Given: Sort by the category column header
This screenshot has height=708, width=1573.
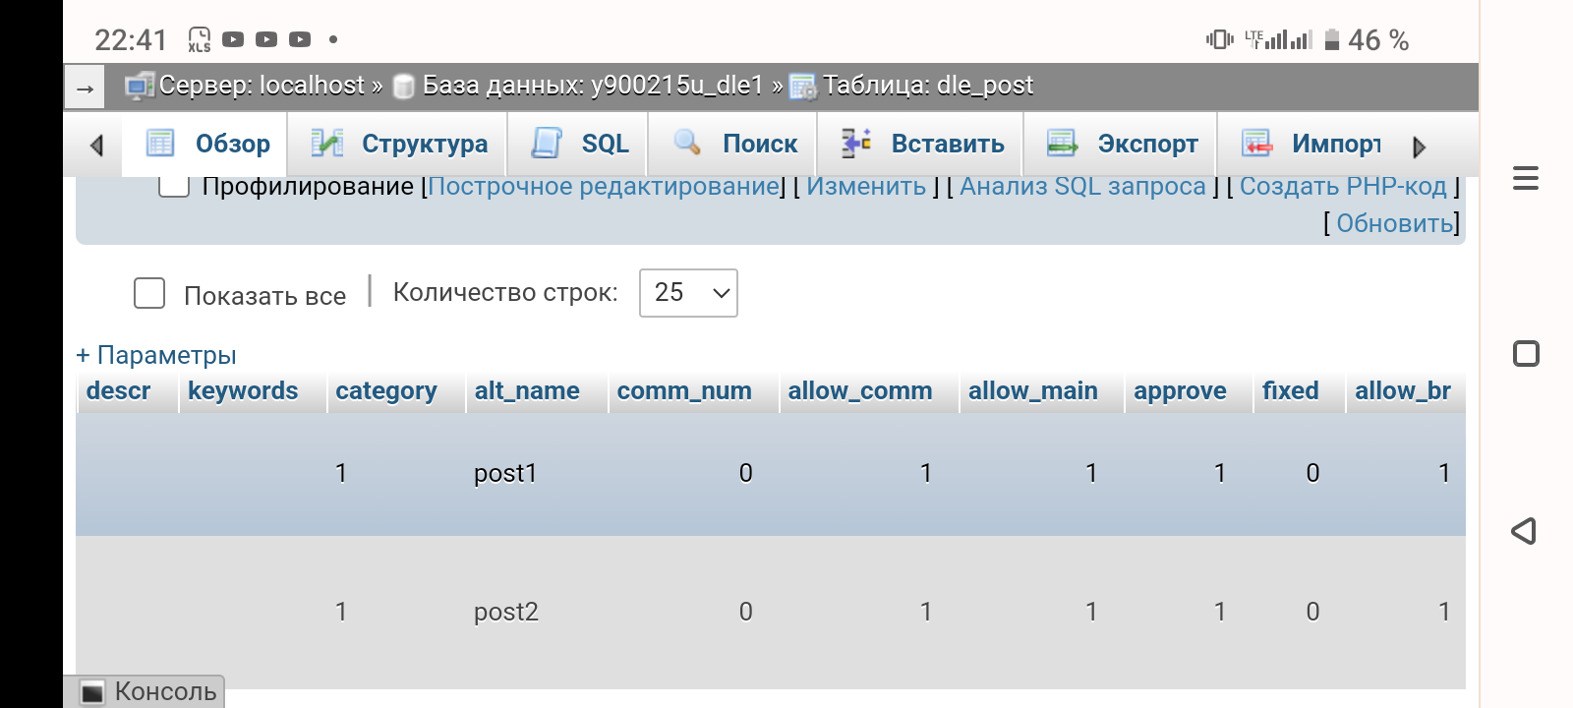Looking at the screenshot, I should tap(385, 391).
